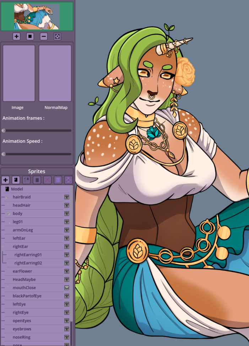
Task: Select the body sprite in list
Action: click(17, 213)
